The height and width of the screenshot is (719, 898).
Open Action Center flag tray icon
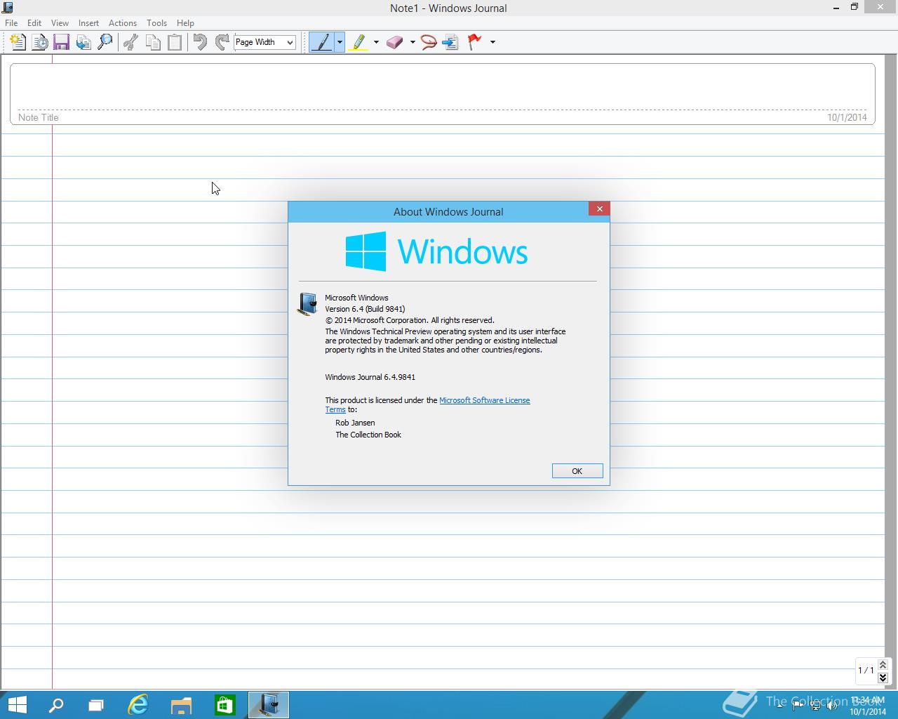(x=798, y=705)
